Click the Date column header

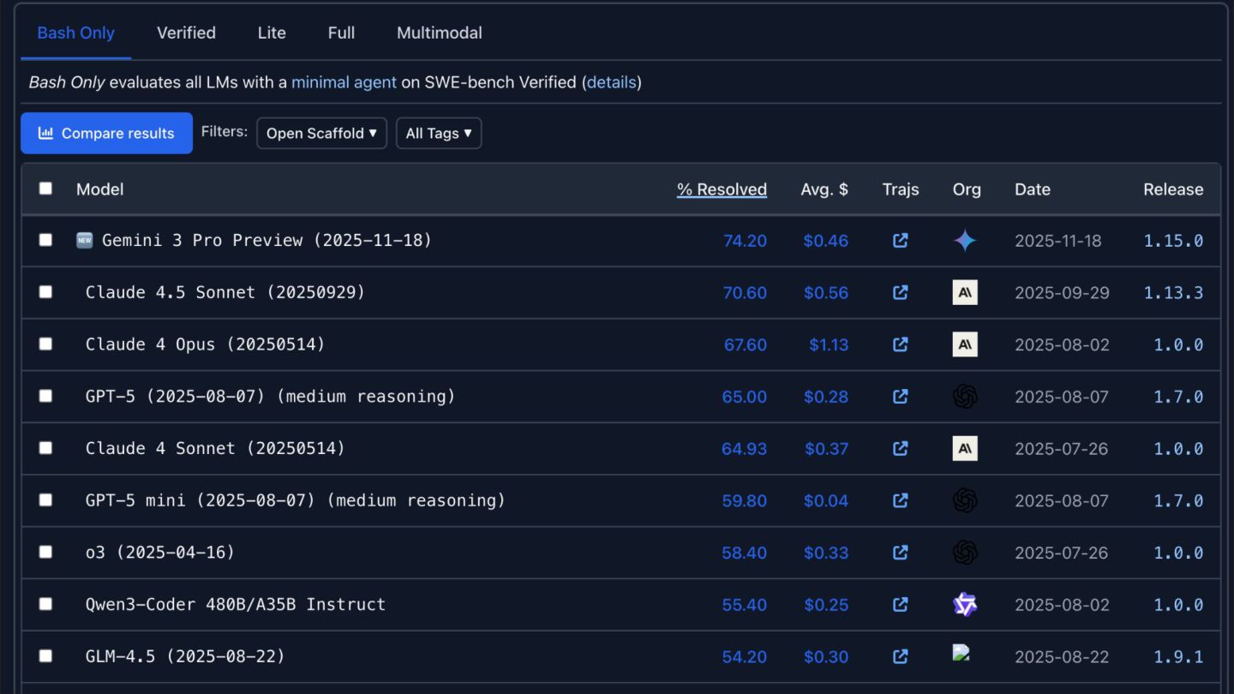click(1033, 189)
